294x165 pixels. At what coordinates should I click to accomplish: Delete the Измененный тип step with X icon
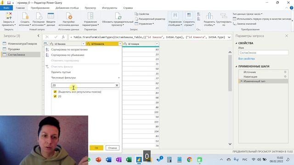(x=241, y=81)
